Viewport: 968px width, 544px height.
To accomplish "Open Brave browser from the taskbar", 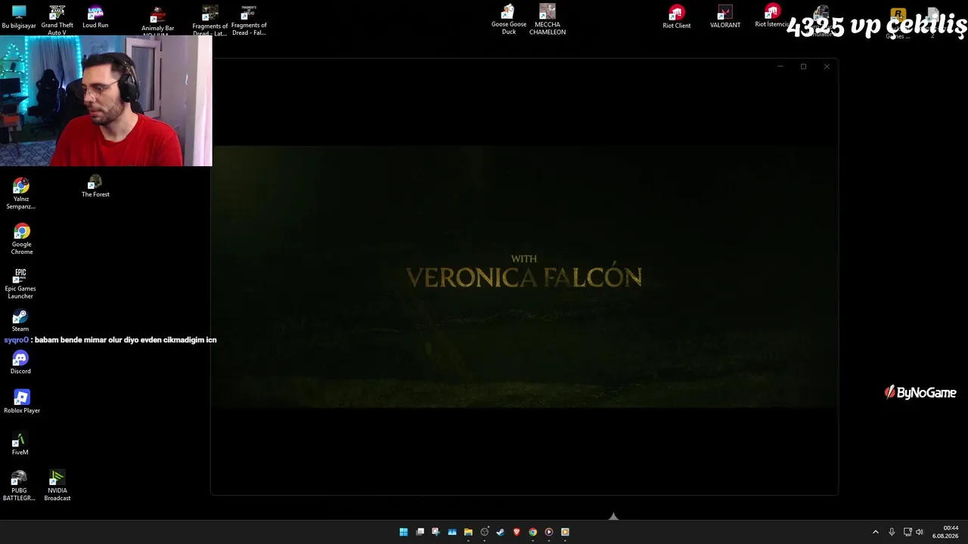I will pos(517,532).
